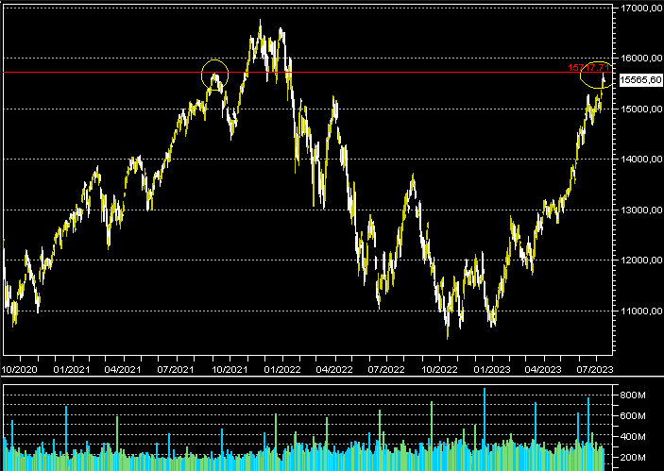Click the 800M volume axis label
Viewport: 664px width, 471px height.
coord(633,395)
